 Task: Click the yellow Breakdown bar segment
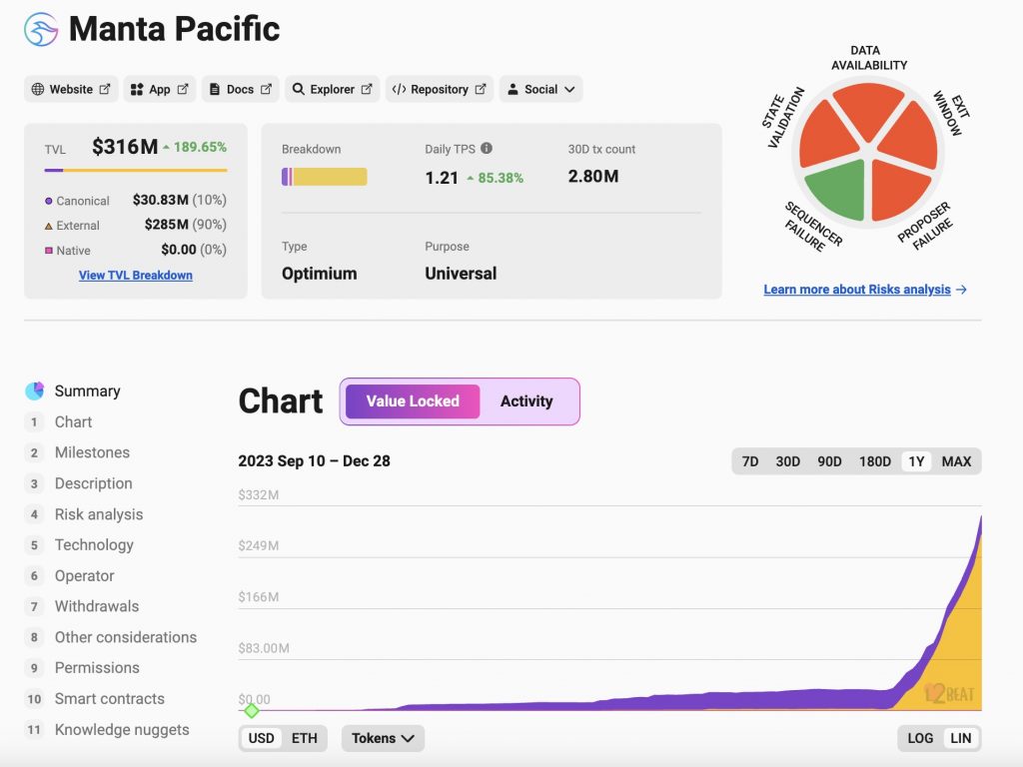click(x=330, y=177)
